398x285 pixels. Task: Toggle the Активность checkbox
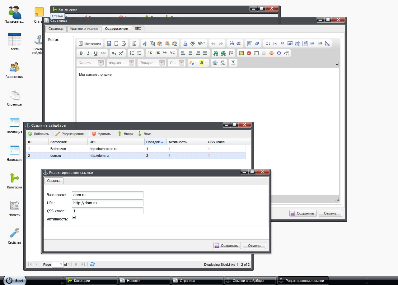(x=74, y=218)
